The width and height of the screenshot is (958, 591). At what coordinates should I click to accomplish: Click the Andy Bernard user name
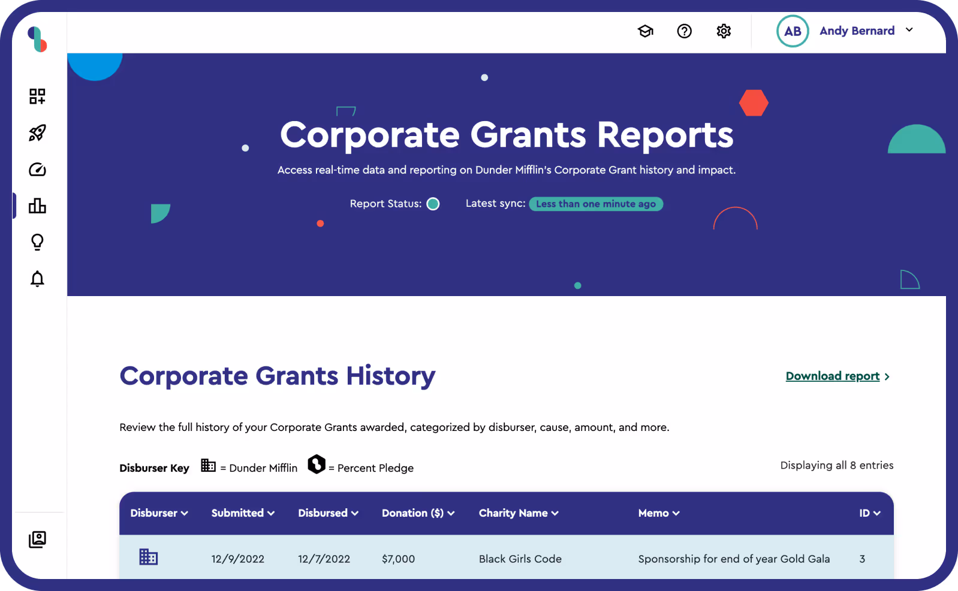(857, 31)
